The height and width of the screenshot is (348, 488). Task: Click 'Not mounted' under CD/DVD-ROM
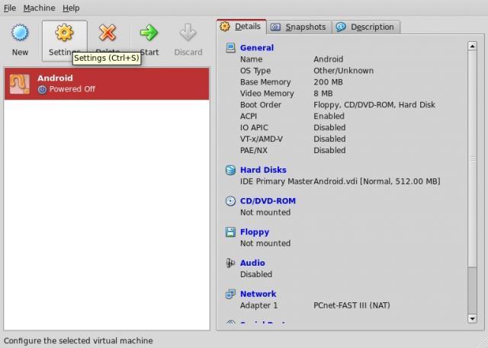pyautogui.click(x=265, y=212)
